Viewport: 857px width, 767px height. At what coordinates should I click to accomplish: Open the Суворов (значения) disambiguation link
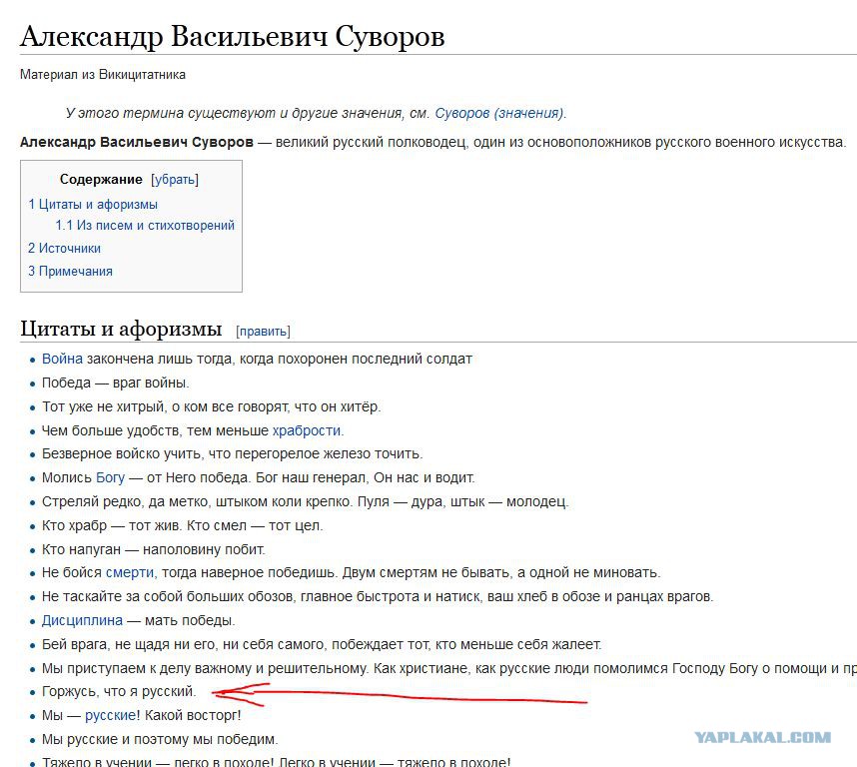499,113
